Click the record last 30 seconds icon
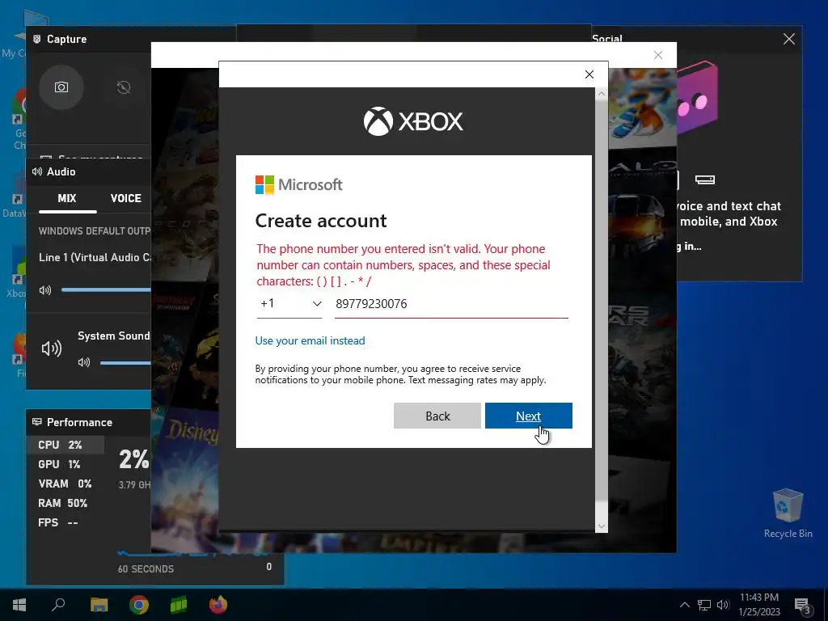Image resolution: width=828 pixels, height=621 pixels. pos(124,87)
